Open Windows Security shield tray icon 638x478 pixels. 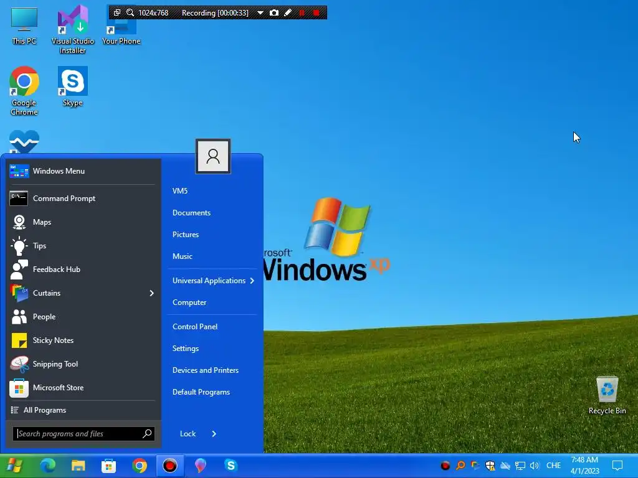490,466
